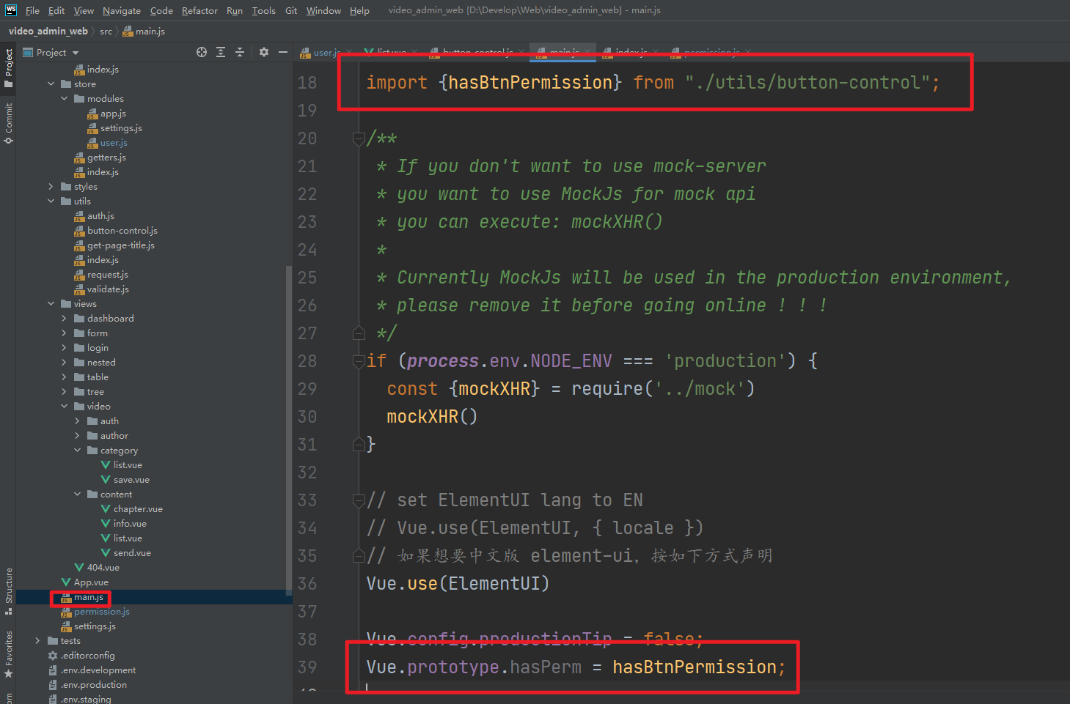Click line number 29 in gutter
Image resolution: width=1070 pixels, height=704 pixels.
pos(307,389)
